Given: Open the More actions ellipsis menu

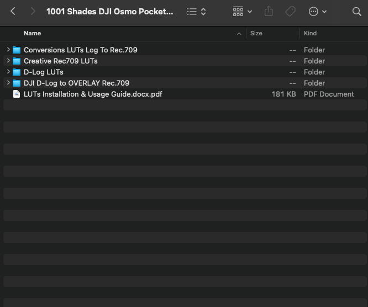Looking at the screenshot, I should click(317, 11).
